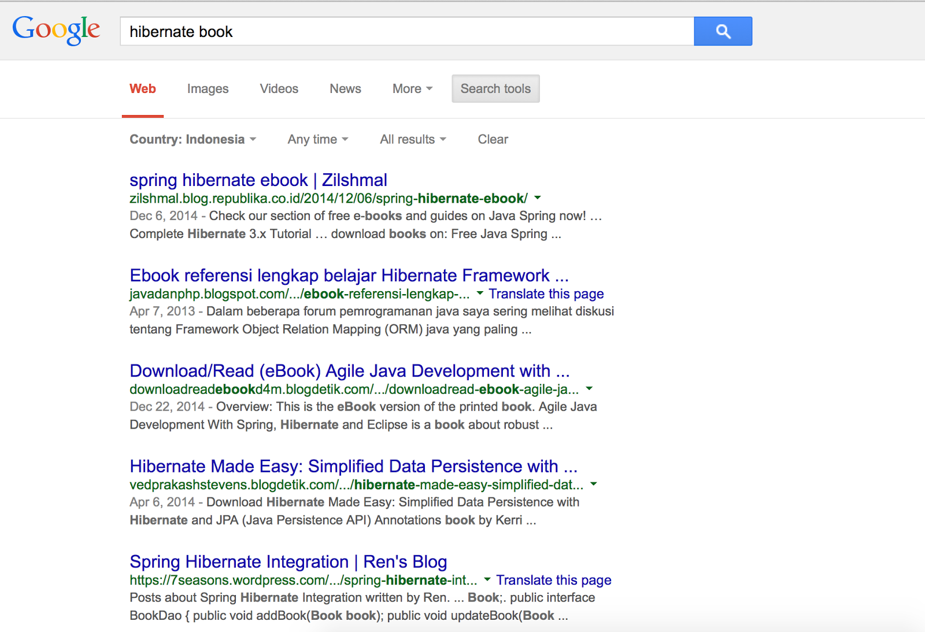925x632 pixels.
Task: Click the blue magnifier search button
Action: (x=723, y=31)
